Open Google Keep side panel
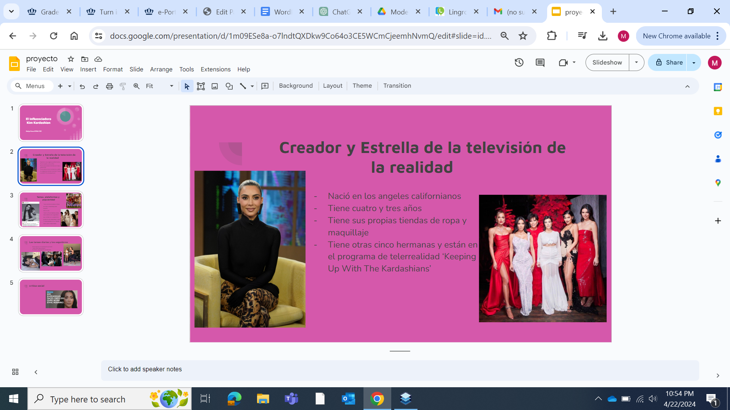This screenshot has width=730, height=410. 718,111
